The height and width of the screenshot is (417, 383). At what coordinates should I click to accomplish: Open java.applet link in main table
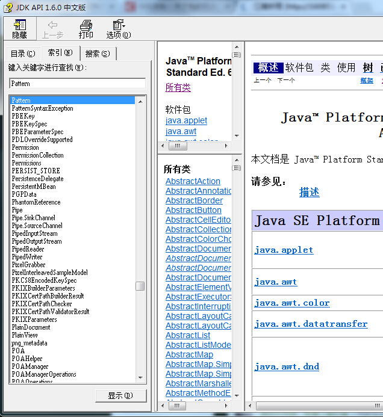284,250
